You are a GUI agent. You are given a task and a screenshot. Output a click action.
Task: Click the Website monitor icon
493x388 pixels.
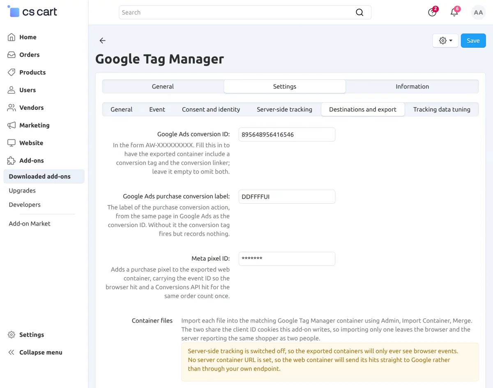pyautogui.click(x=12, y=143)
